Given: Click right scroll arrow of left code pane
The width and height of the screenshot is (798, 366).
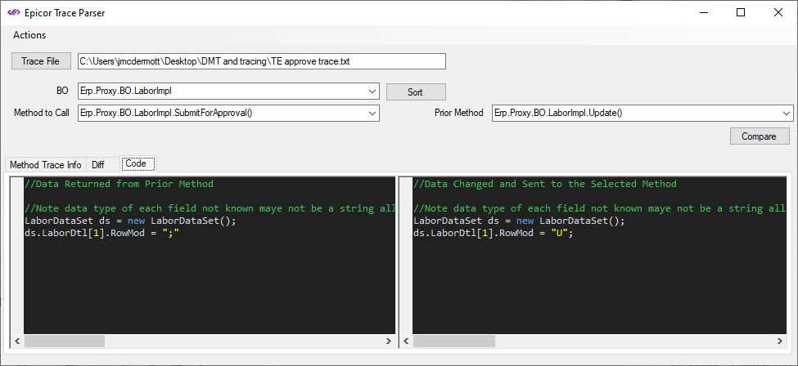Looking at the screenshot, I should [388, 341].
